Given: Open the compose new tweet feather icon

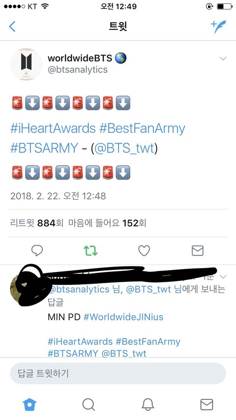Looking at the screenshot, I should [218, 27].
